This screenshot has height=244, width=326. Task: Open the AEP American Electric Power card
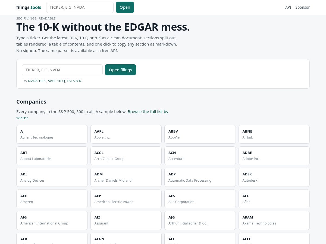[x=126, y=199]
